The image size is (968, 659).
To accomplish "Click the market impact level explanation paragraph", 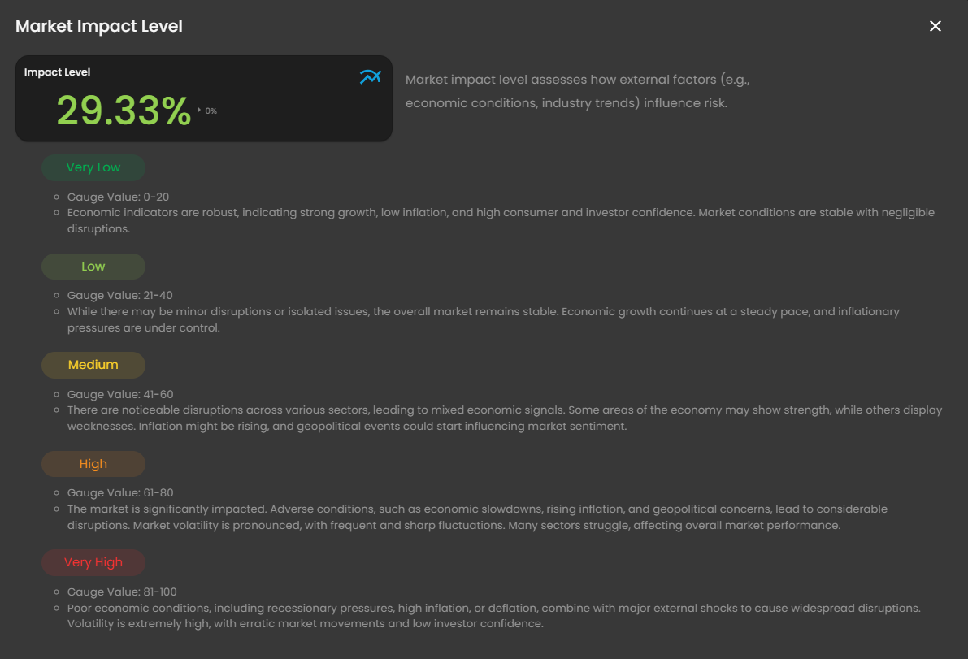I will (x=576, y=92).
